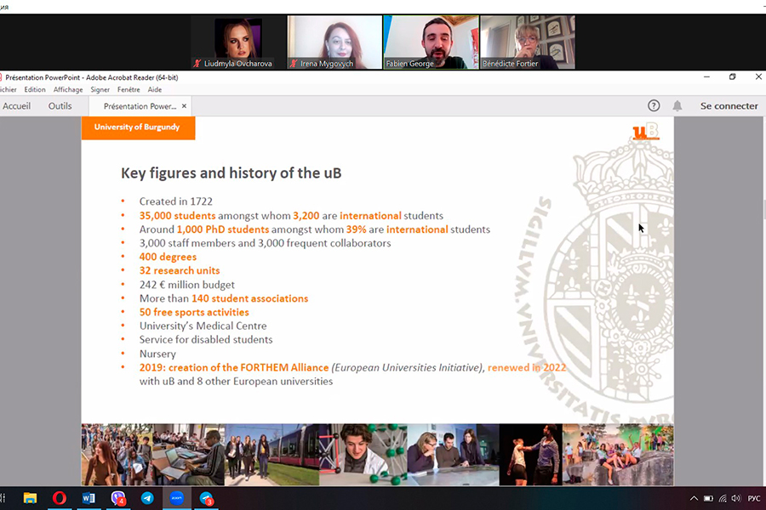
Task: Switch to Zoom in the taskbar
Action: click(x=176, y=498)
